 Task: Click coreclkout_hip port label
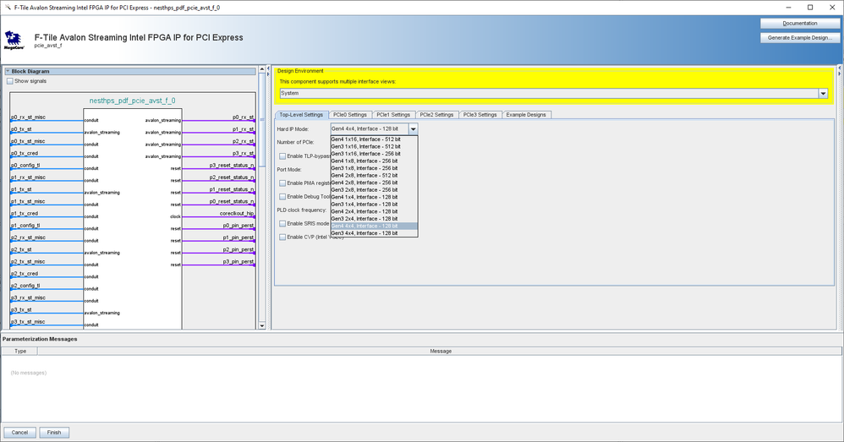(x=237, y=214)
